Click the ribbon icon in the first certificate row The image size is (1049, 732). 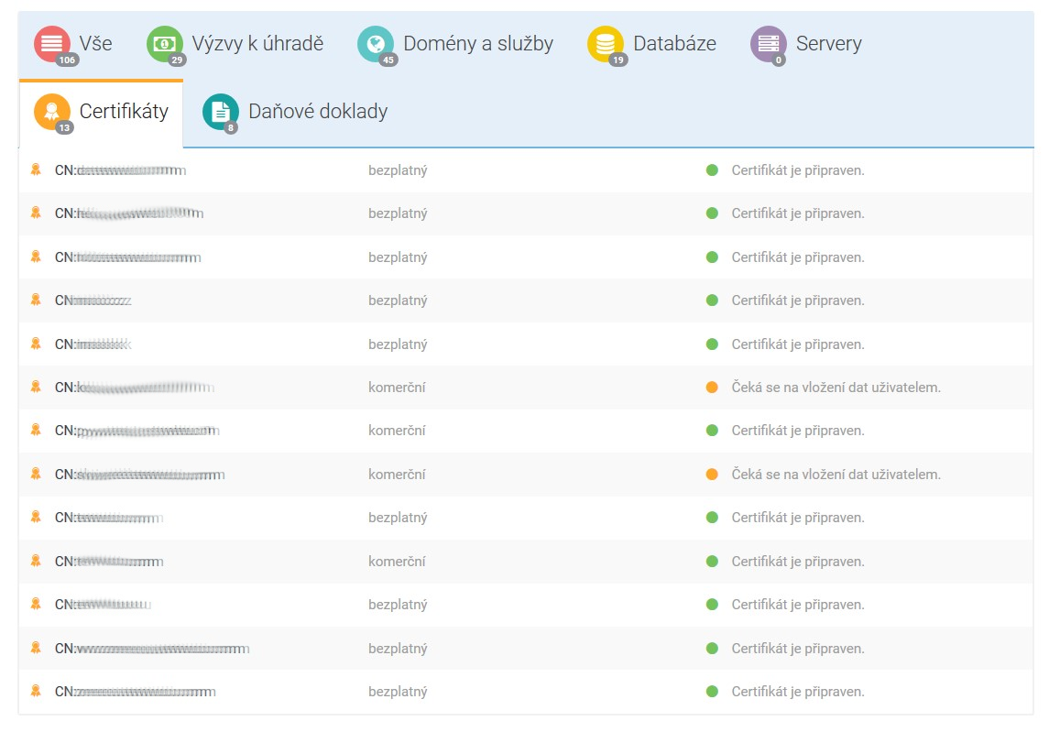(x=36, y=169)
